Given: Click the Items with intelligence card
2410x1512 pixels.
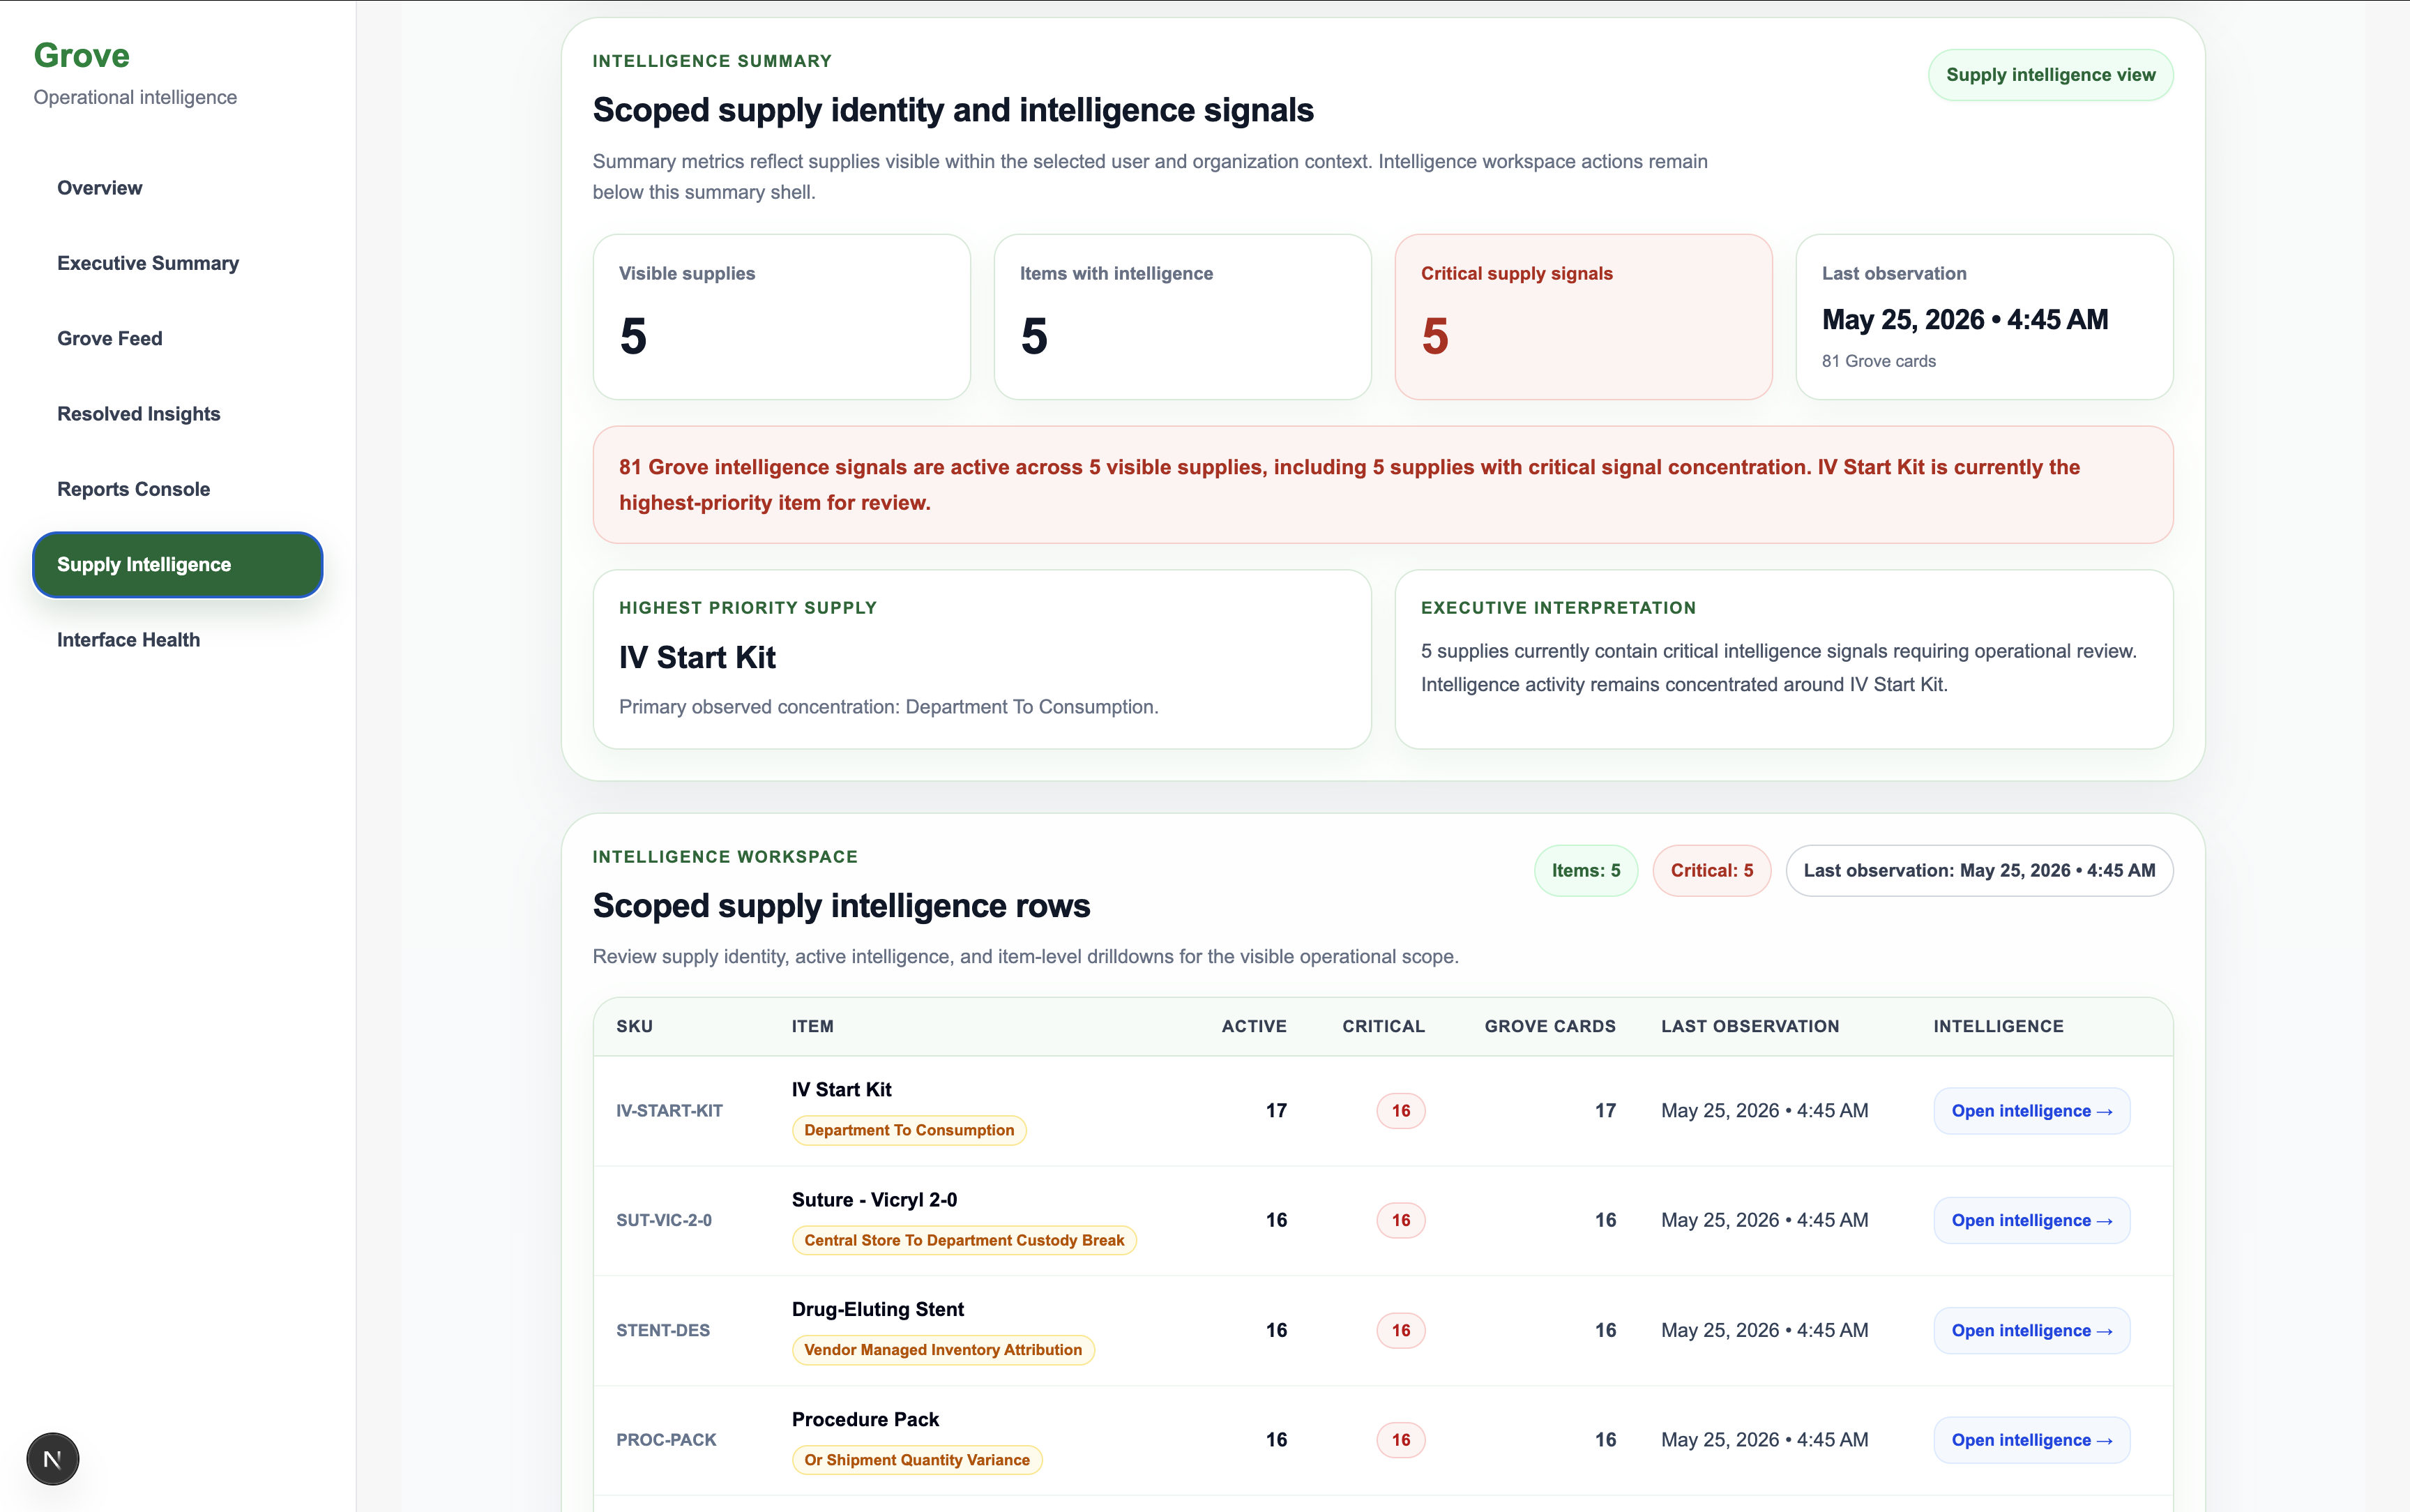Looking at the screenshot, I should (x=1183, y=317).
